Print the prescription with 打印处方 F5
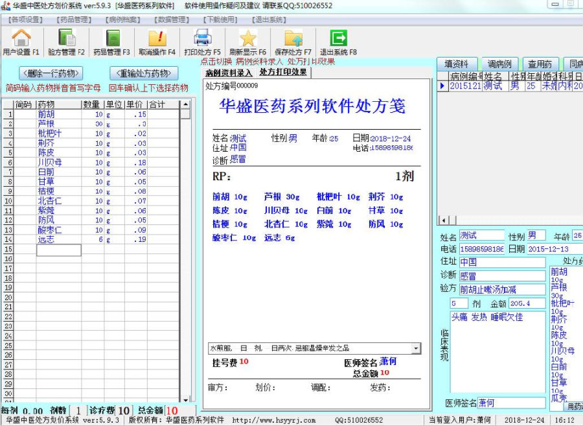This screenshot has width=583, height=426. tap(202, 41)
